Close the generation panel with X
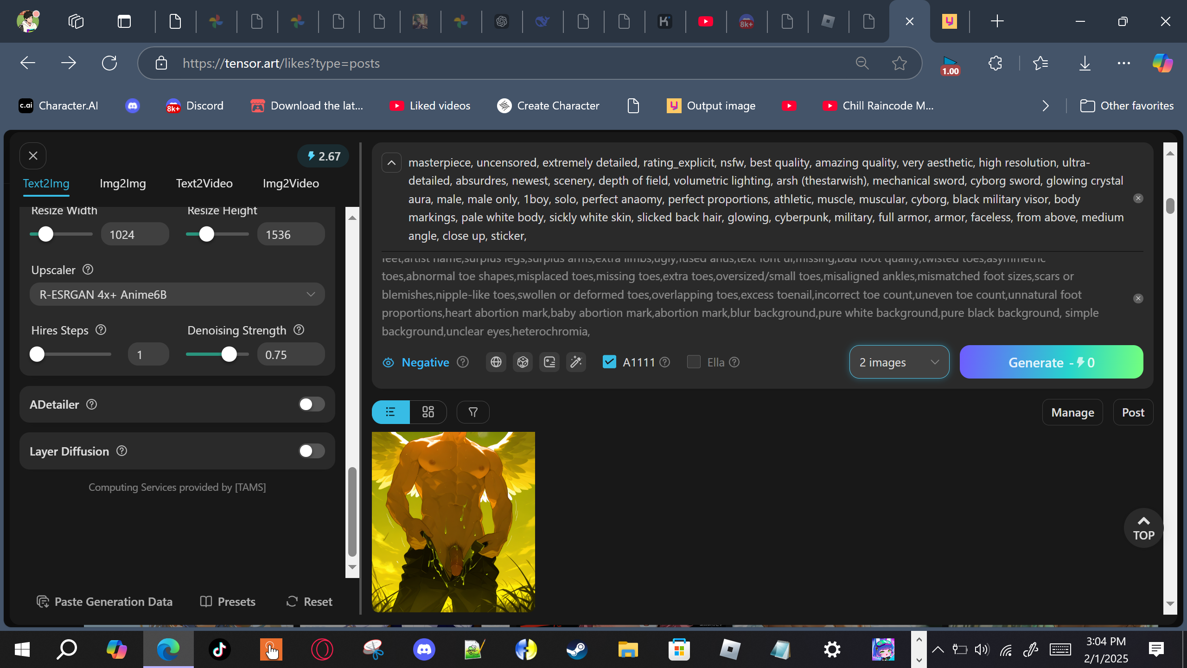This screenshot has height=668, width=1187. 33,156
